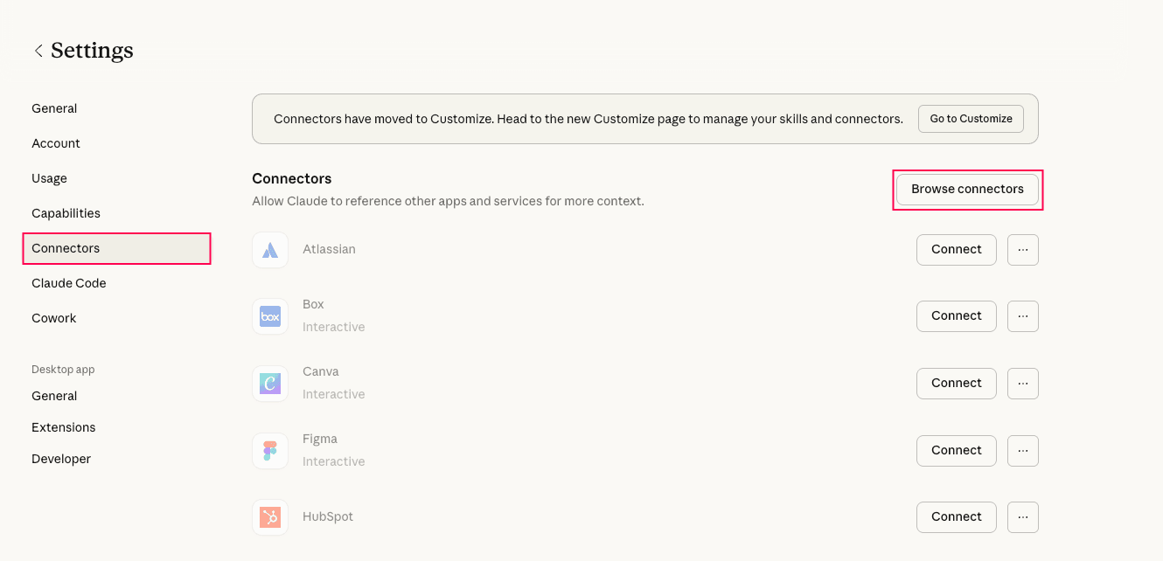This screenshot has width=1163, height=561.
Task: Open the Claude Code settings section
Action: tap(69, 282)
